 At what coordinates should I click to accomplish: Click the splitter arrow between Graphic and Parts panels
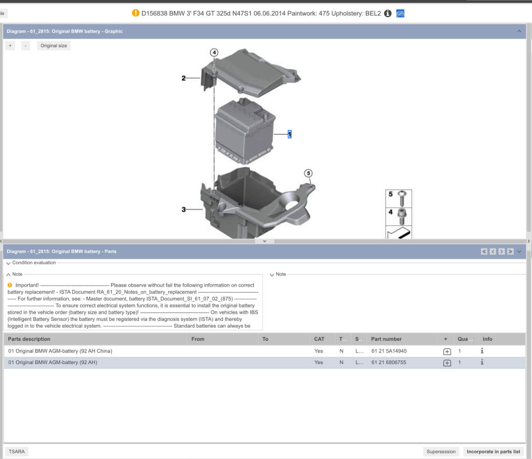coord(265,242)
